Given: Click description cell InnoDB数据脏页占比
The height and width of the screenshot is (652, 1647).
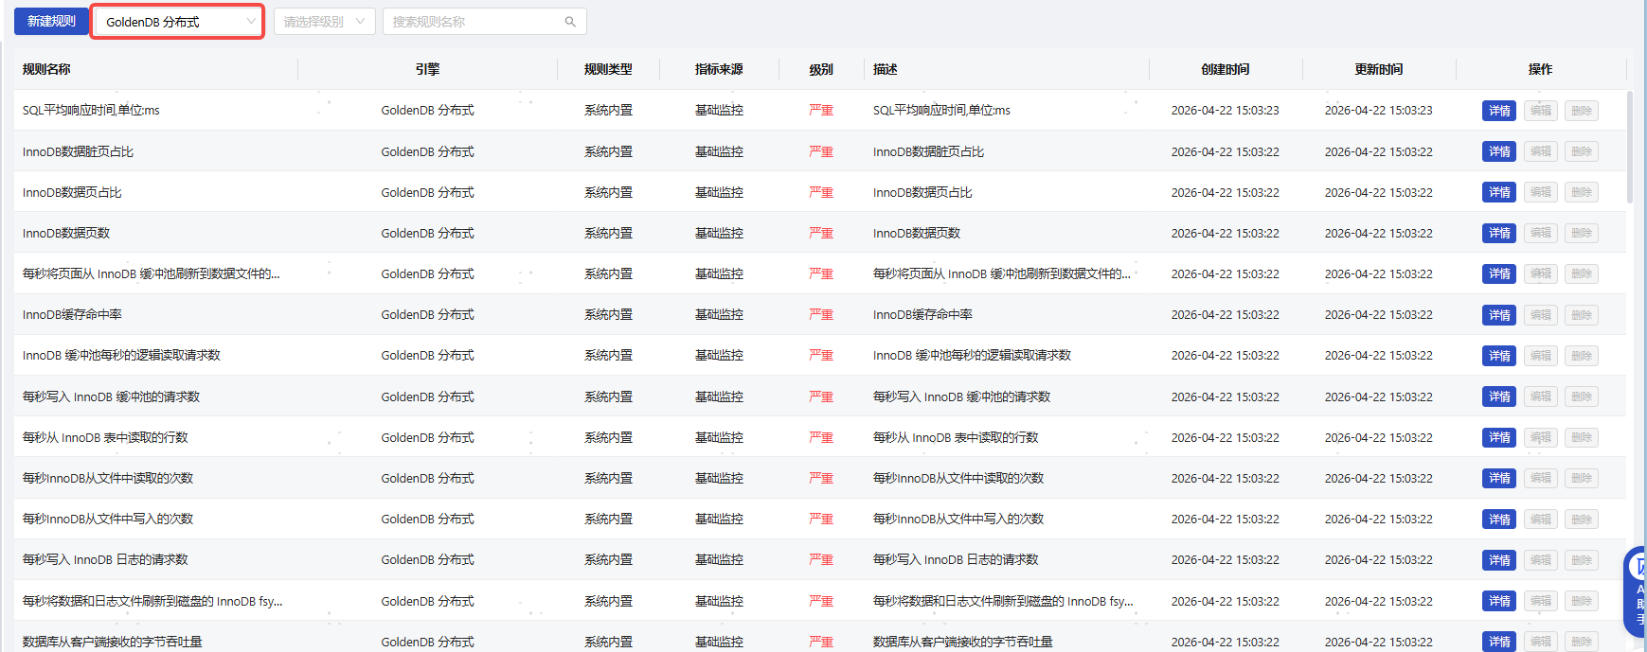Looking at the screenshot, I should [x=928, y=151].
